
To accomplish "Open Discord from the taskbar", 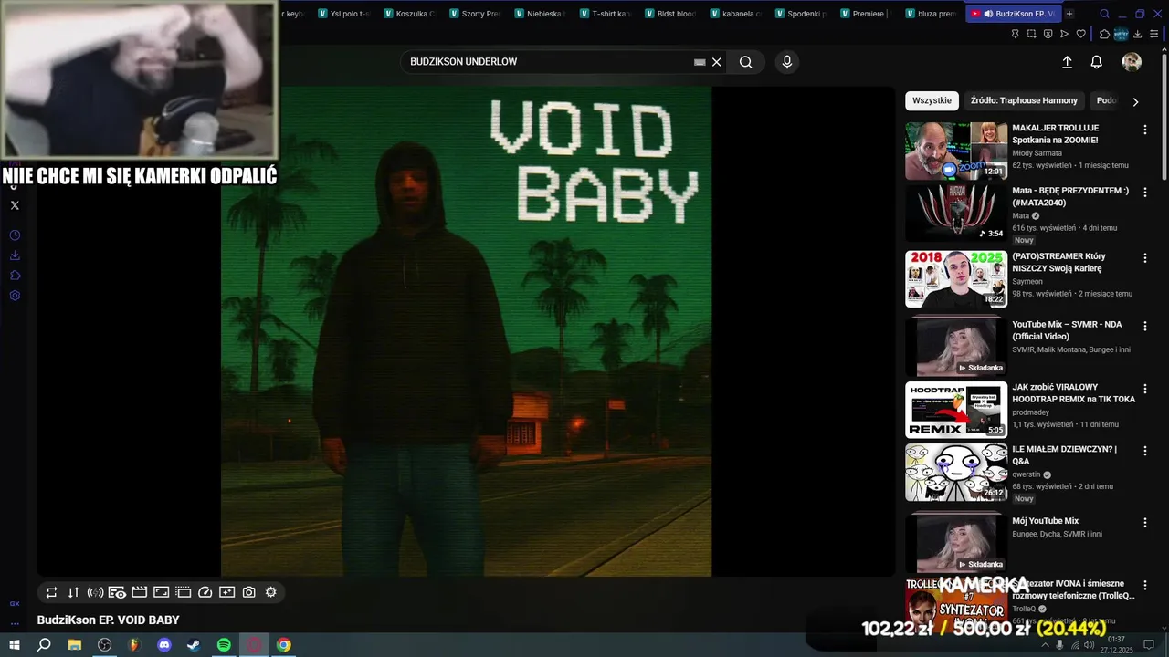I will [164, 645].
